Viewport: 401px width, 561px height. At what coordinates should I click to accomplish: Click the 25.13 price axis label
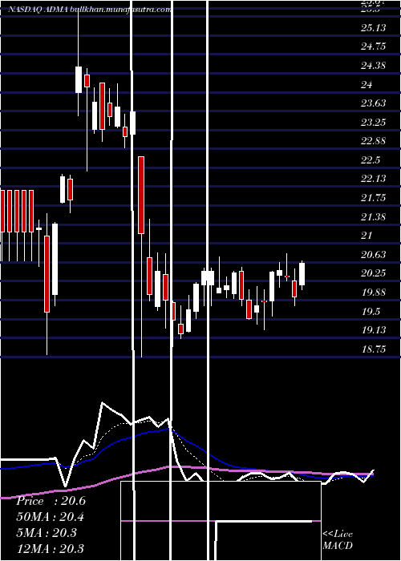tap(374, 28)
